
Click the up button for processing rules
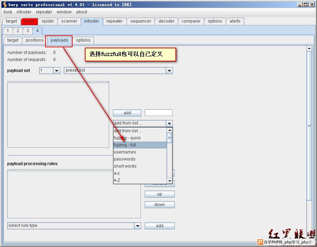pyautogui.click(x=160, y=194)
